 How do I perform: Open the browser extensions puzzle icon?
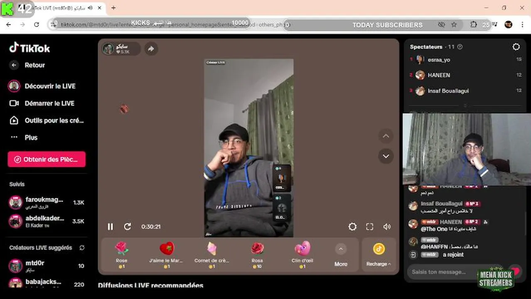click(x=474, y=25)
